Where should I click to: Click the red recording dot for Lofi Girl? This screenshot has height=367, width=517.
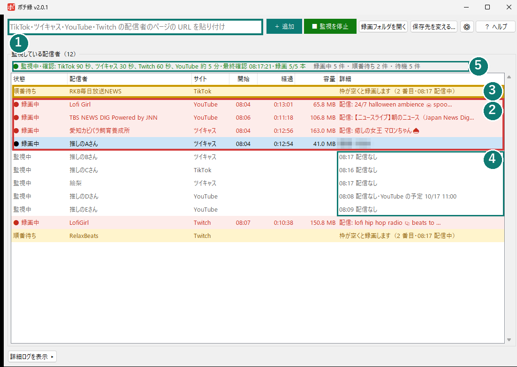16,105
